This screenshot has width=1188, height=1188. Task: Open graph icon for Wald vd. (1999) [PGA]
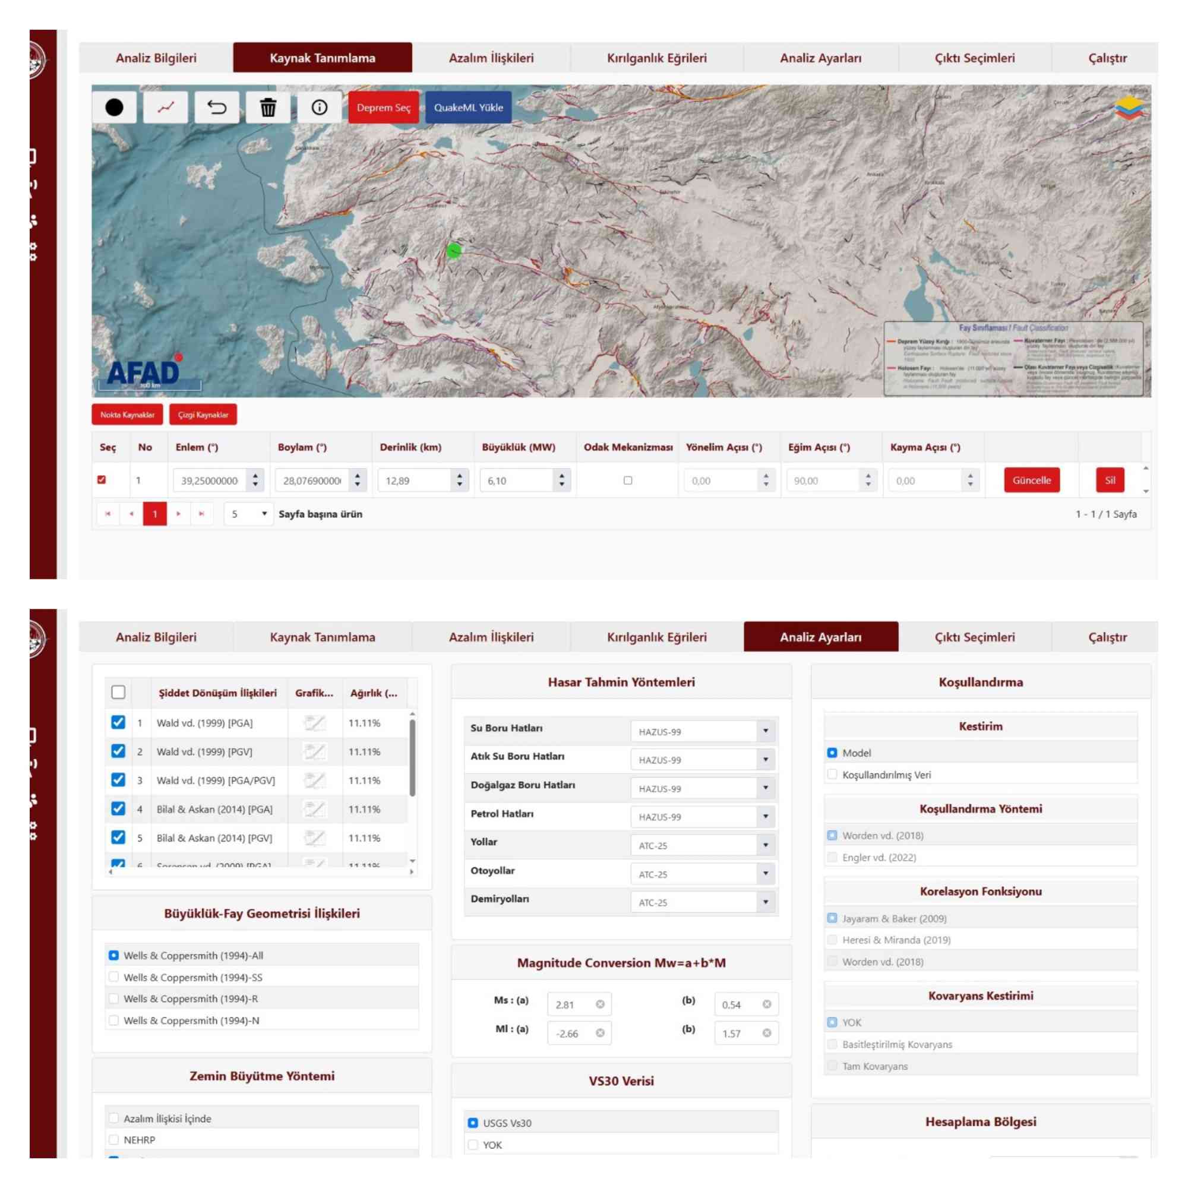(315, 722)
